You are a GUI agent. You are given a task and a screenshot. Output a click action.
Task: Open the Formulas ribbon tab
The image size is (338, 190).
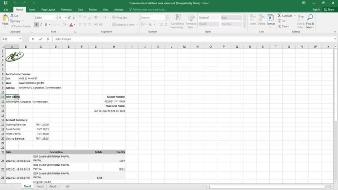click(x=66, y=10)
